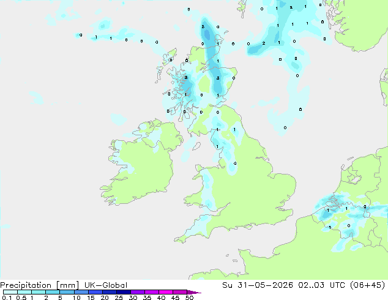This screenshot has height=300, width=388.
Task: Click the "Precipitation [mm]" title text
Action: 40,285
